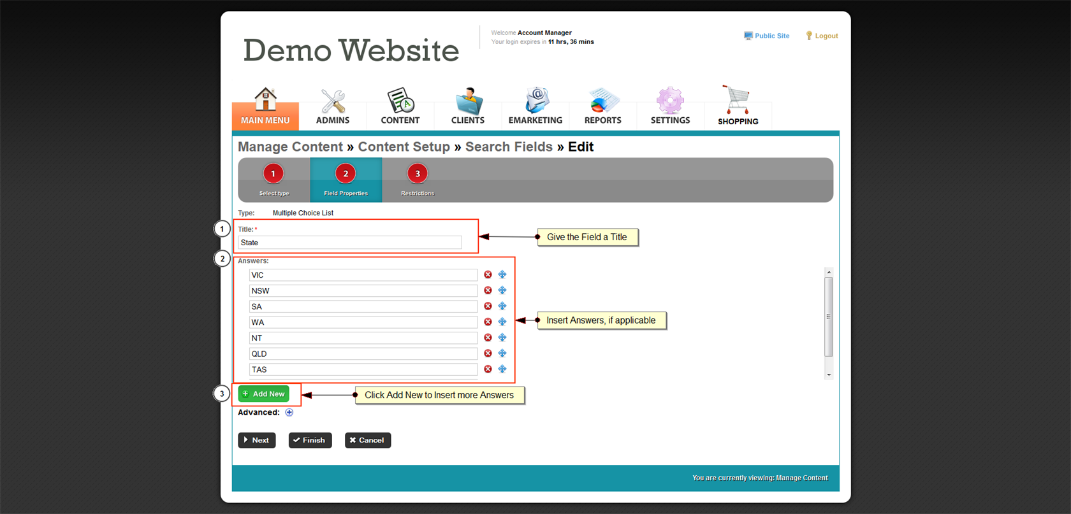Delete the VIC answer row
1071x514 pixels.
click(488, 275)
